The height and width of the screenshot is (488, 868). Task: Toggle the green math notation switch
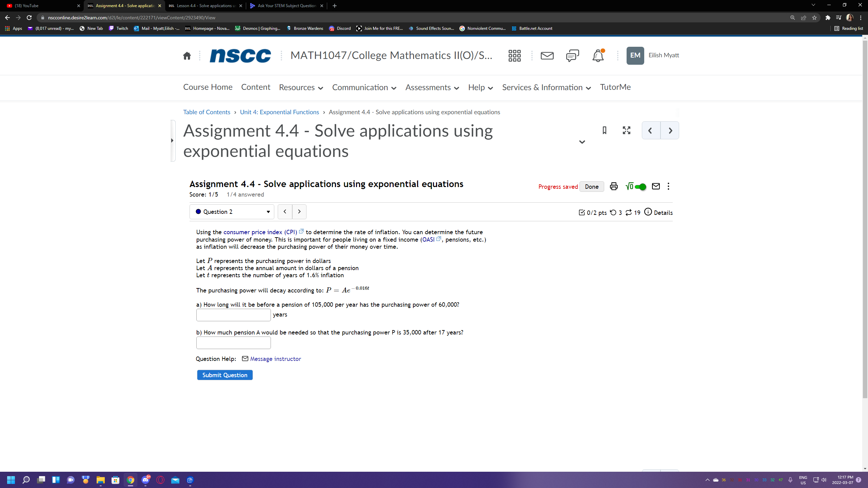coord(641,187)
